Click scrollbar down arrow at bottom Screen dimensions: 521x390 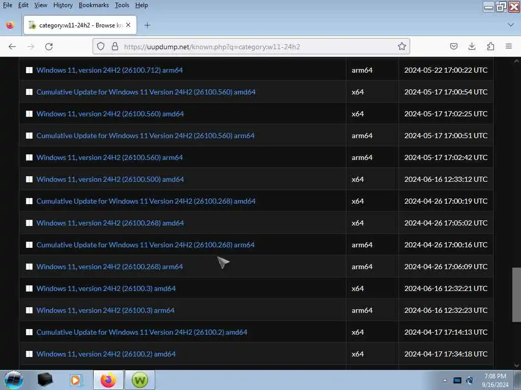click(x=516, y=366)
